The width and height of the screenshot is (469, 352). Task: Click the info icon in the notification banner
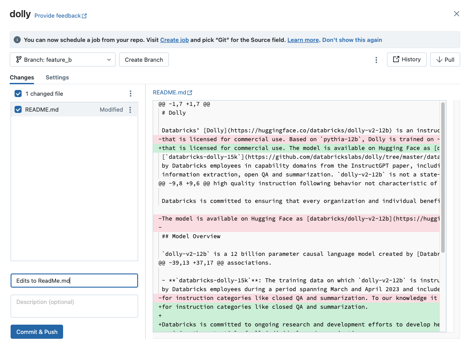(17, 40)
